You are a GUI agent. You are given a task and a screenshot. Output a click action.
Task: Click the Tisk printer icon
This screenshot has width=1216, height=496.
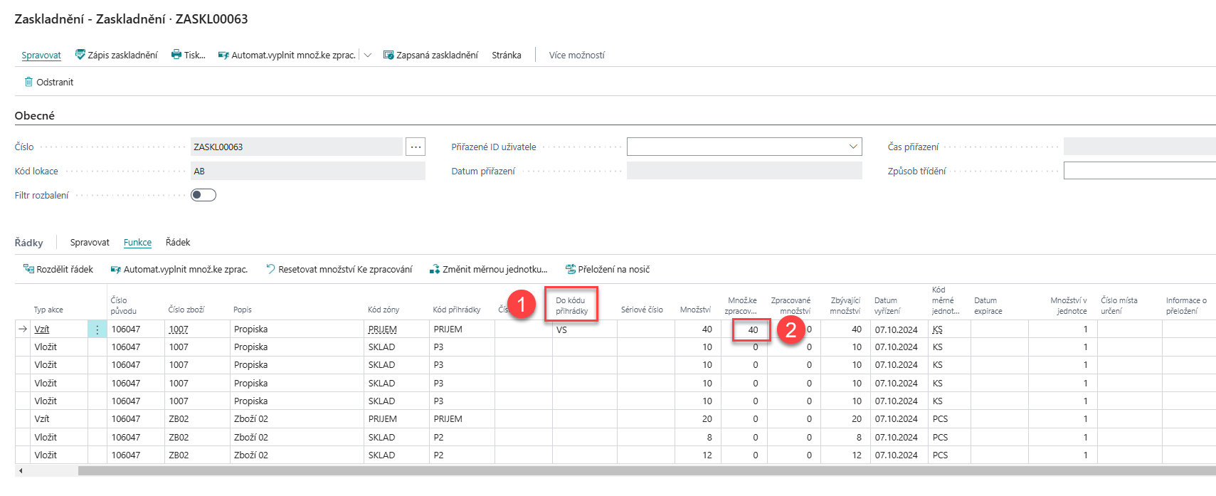click(176, 55)
